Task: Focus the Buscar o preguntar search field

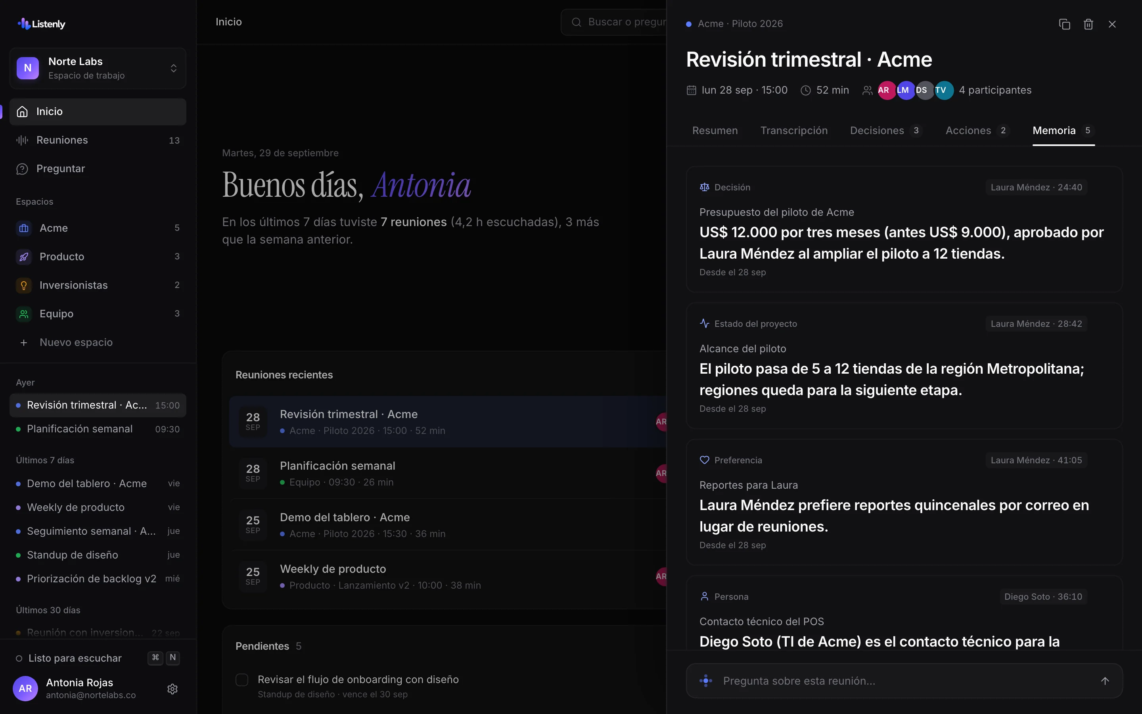Action: click(x=613, y=22)
